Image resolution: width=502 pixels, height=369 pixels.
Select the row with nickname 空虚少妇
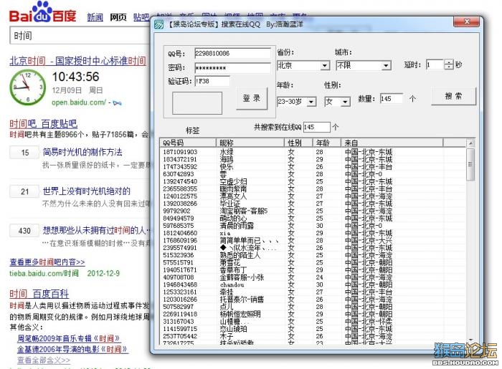point(312,181)
